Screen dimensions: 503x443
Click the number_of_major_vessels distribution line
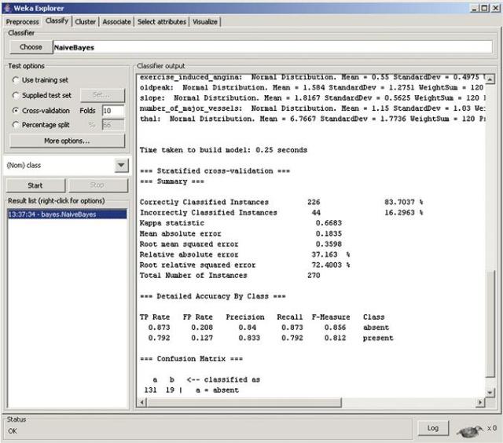pyautogui.click(x=313, y=108)
